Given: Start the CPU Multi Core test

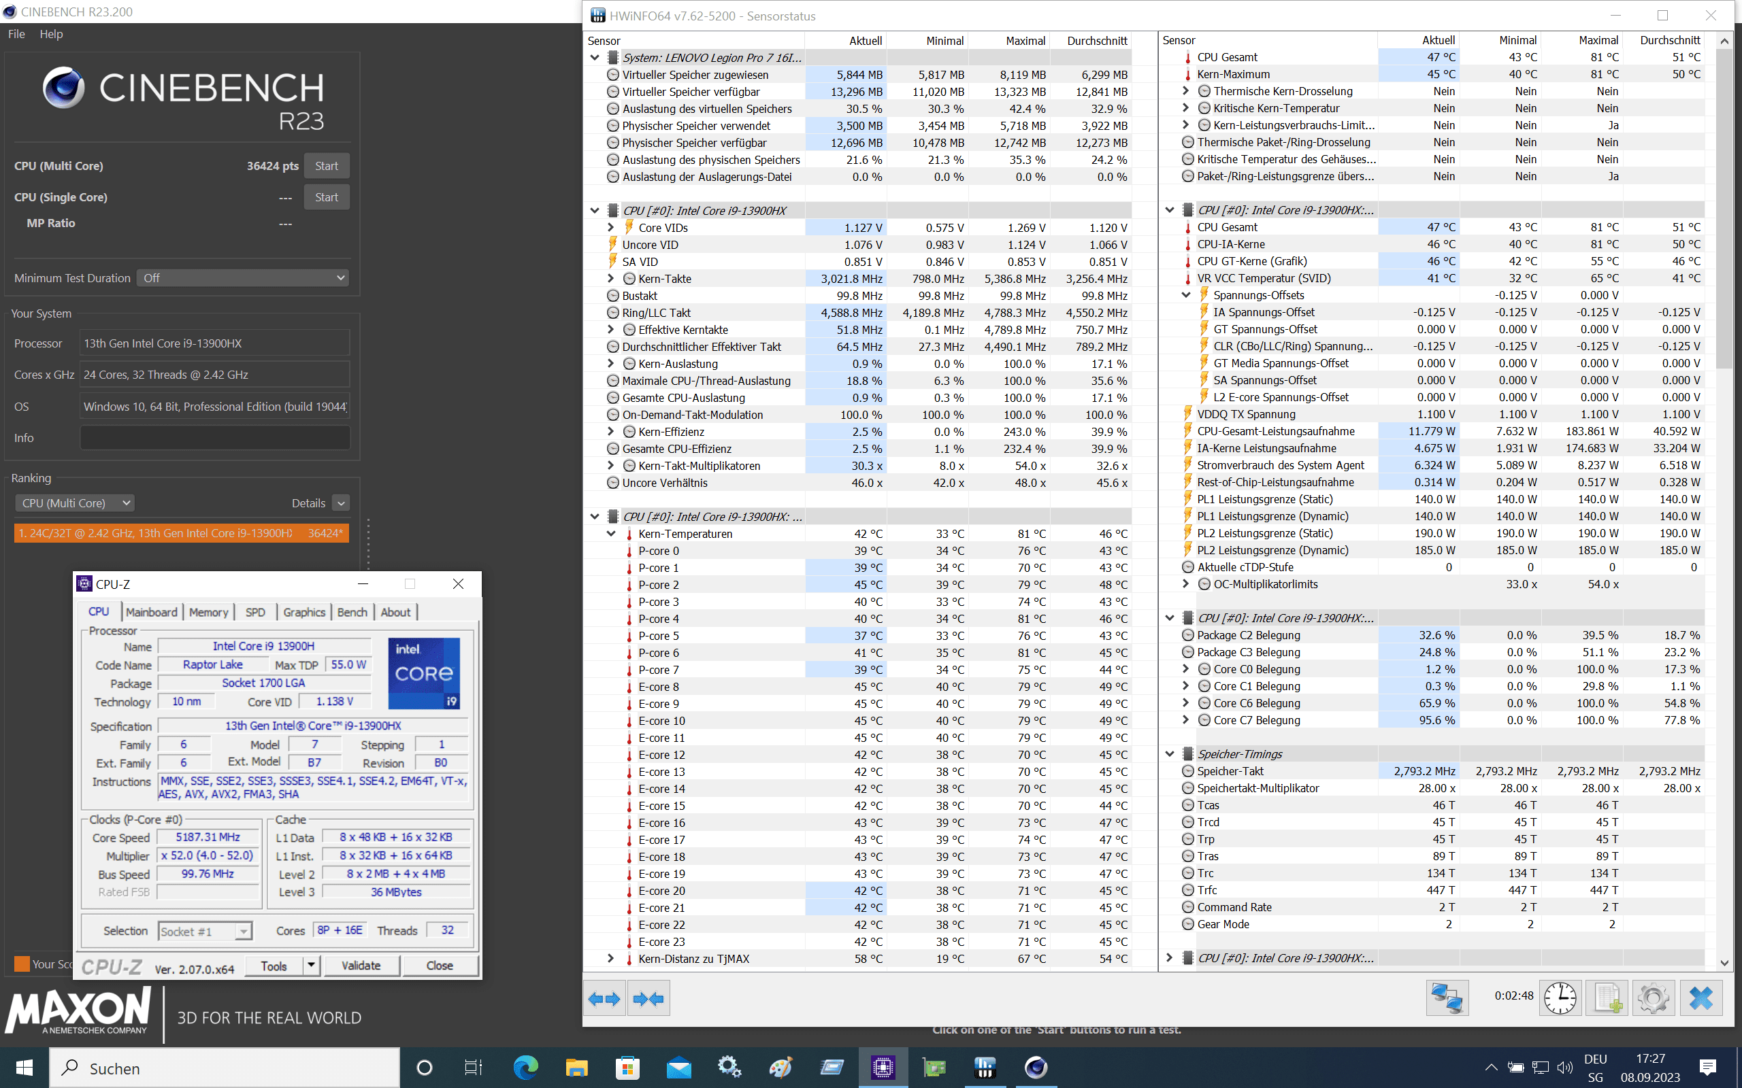Looking at the screenshot, I should (326, 165).
